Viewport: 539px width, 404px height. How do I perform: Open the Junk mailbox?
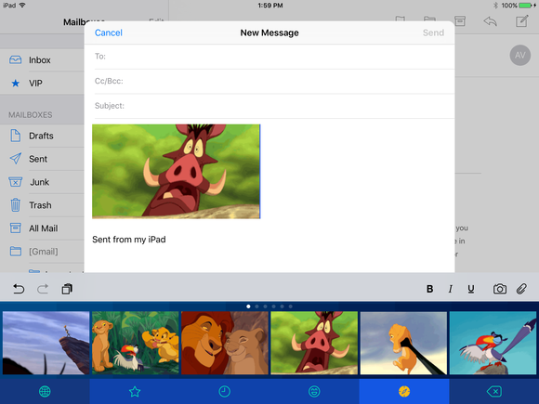click(42, 182)
